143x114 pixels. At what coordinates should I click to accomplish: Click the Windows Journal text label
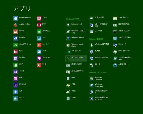coord(78,37)
